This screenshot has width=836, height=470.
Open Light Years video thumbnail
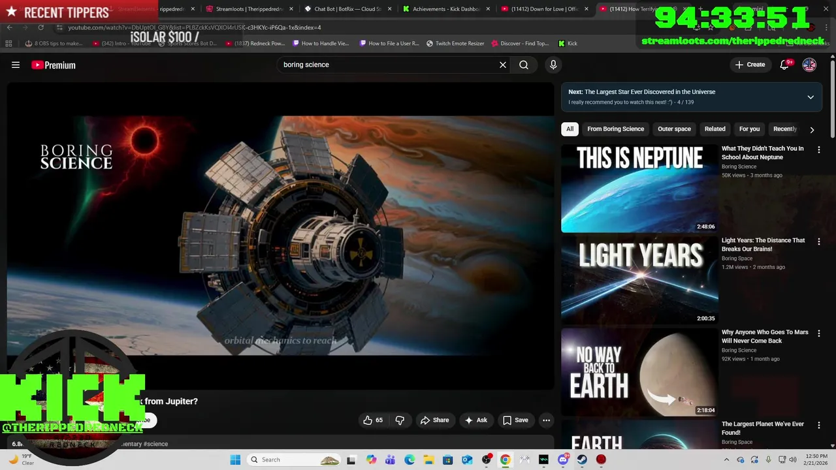coord(639,280)
